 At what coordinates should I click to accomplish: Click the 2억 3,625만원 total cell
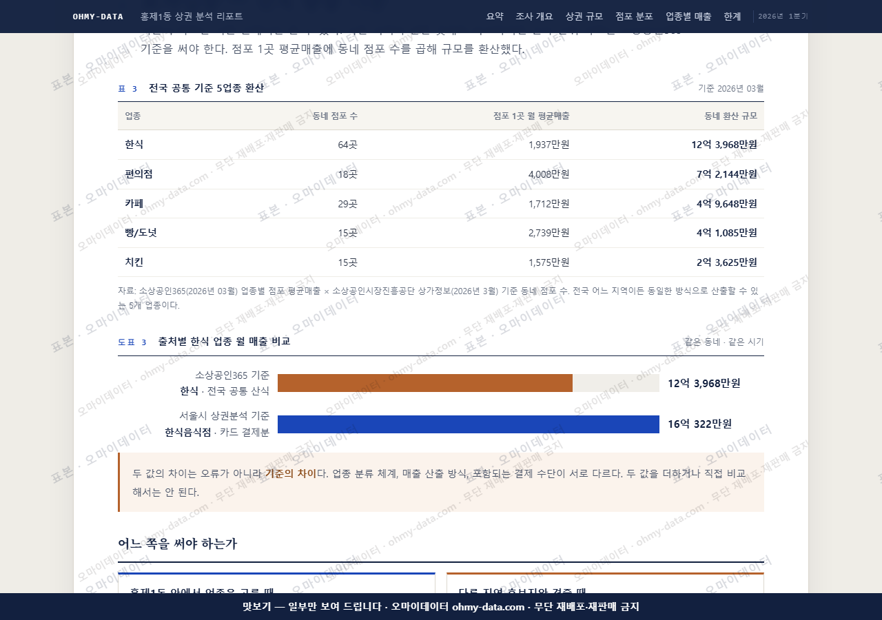[727, 262]
